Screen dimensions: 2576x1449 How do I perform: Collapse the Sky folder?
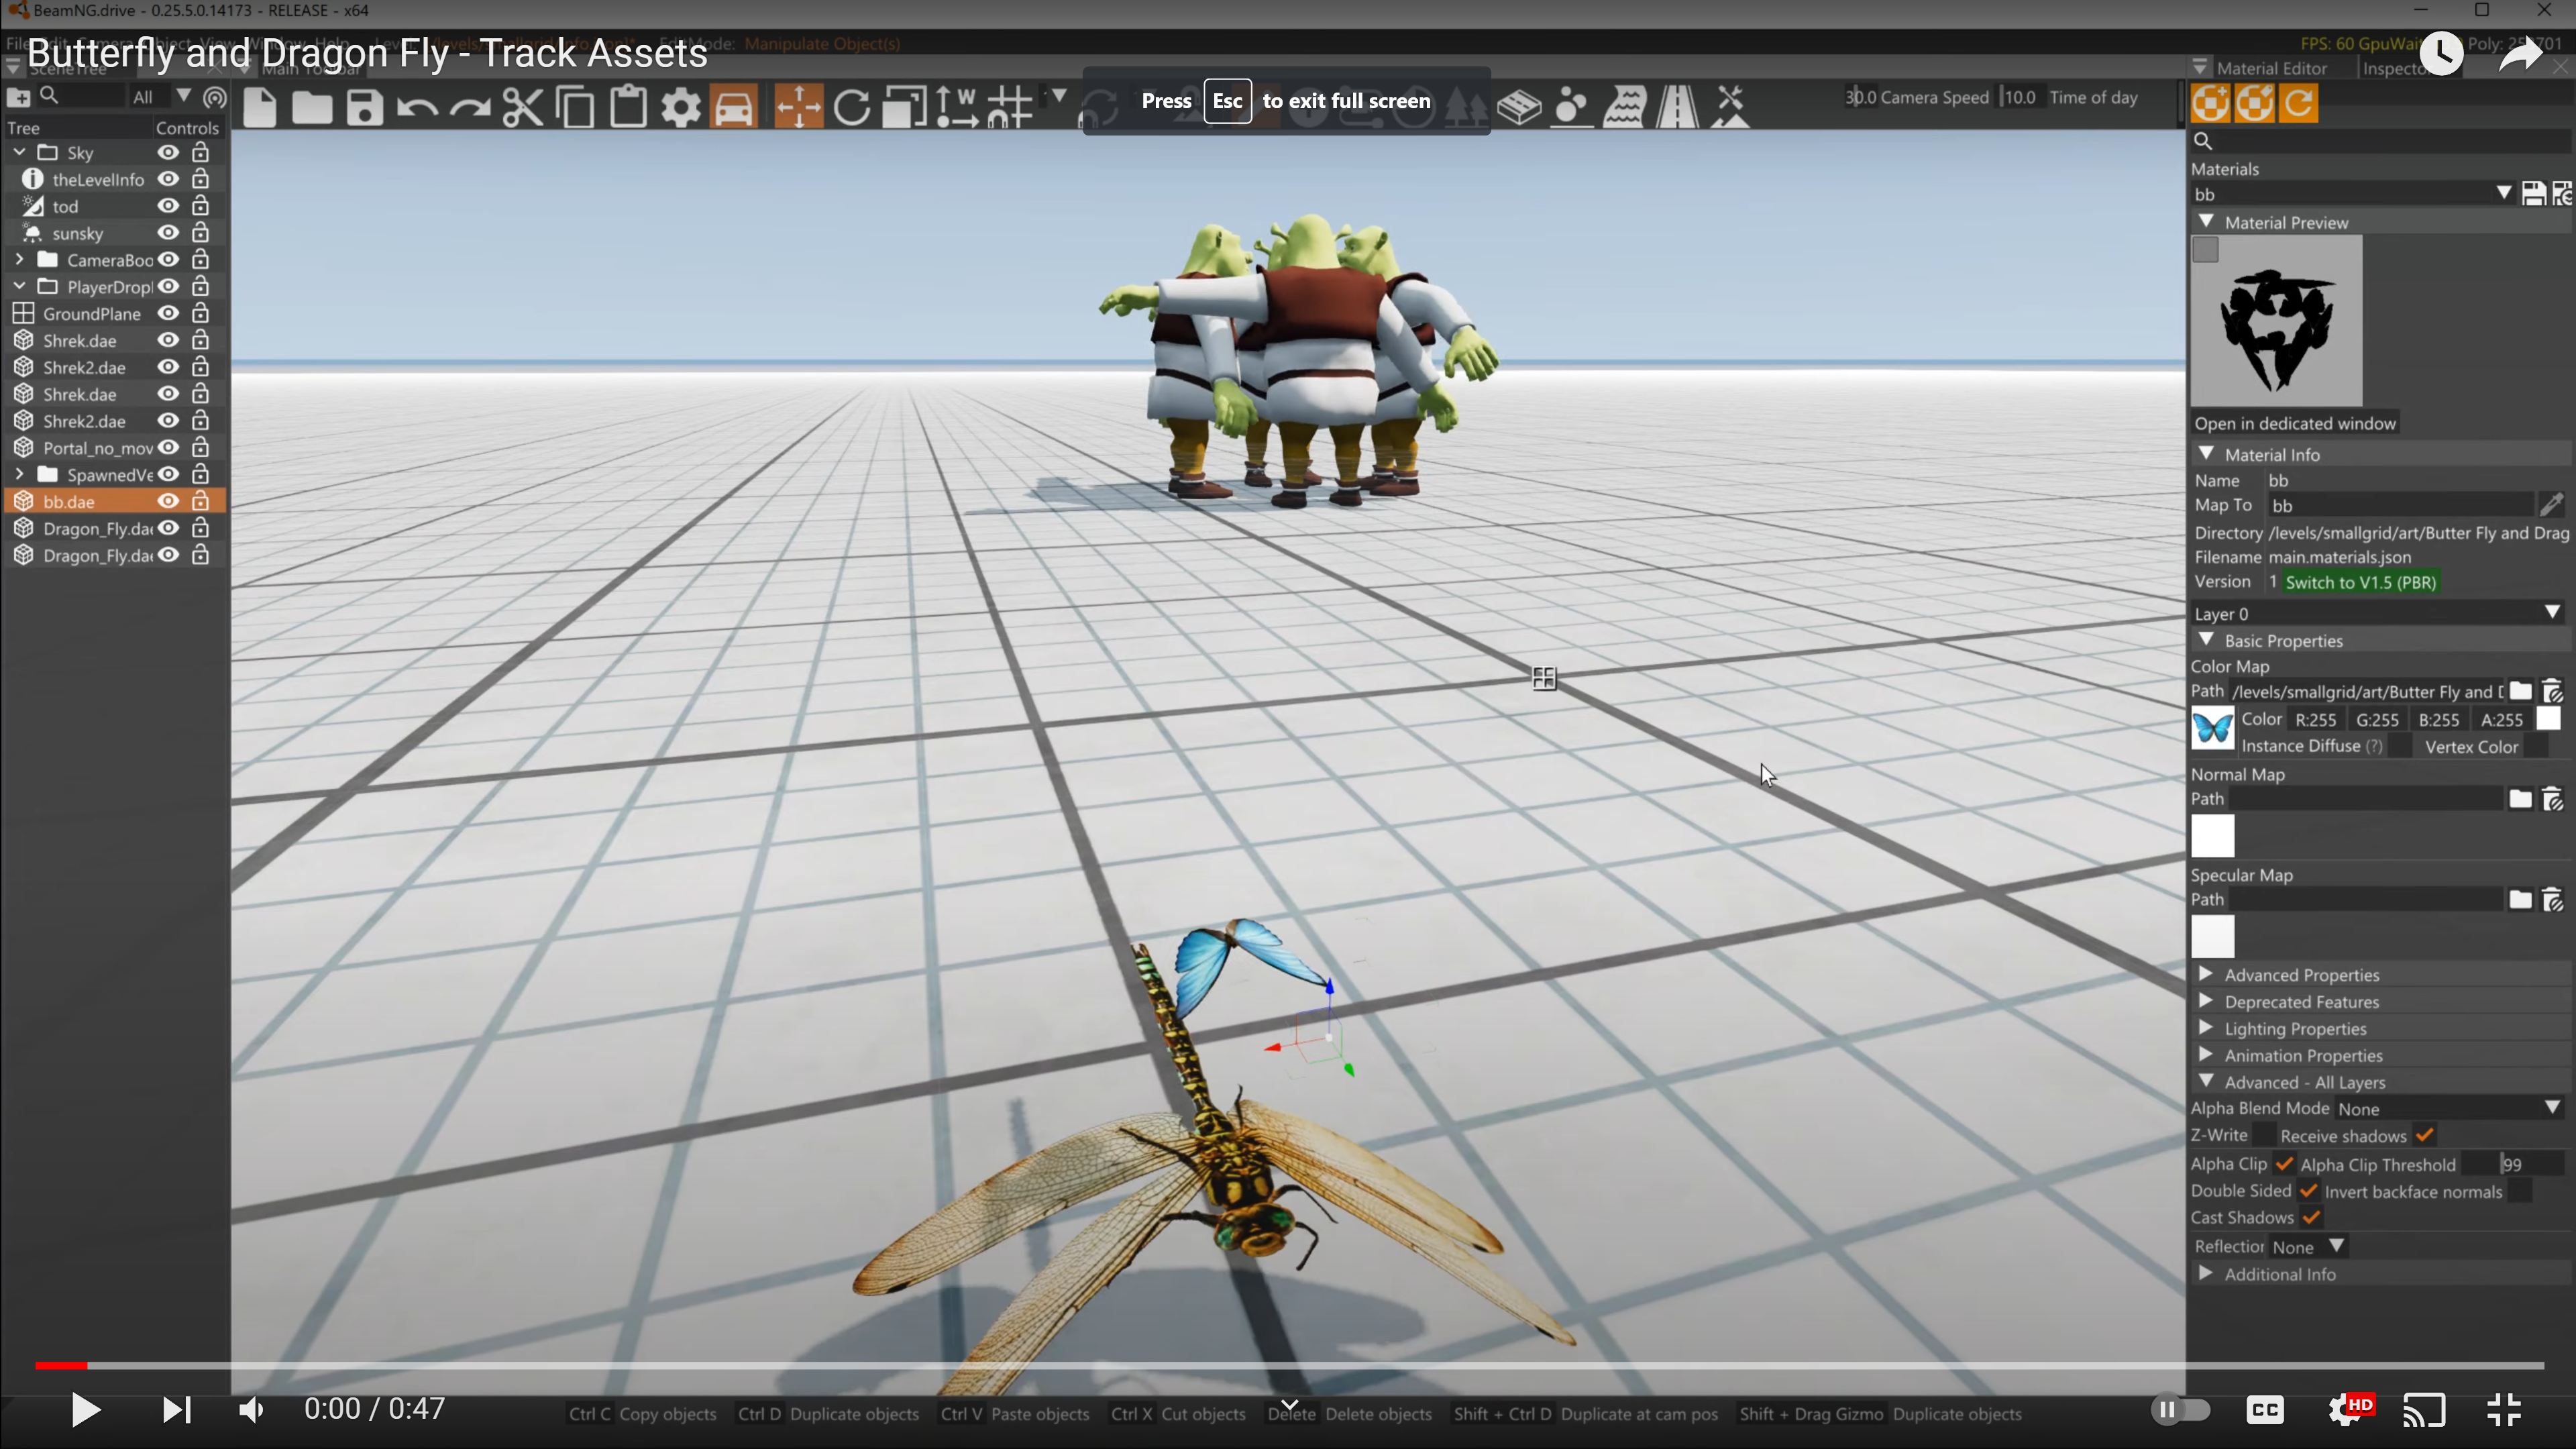pos(19,152)
